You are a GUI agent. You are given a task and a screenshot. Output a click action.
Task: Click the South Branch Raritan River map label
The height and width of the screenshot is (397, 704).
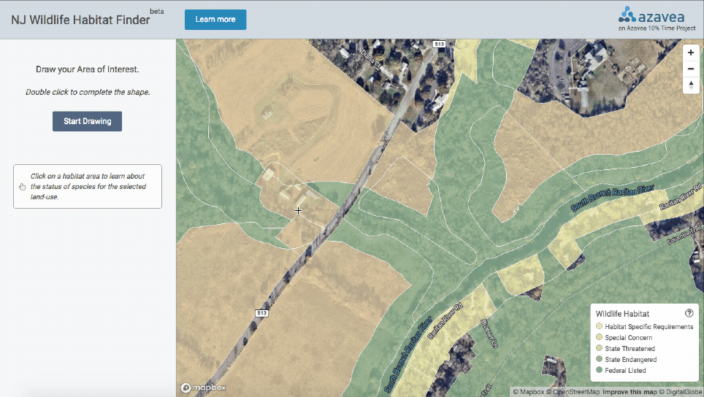612,198
